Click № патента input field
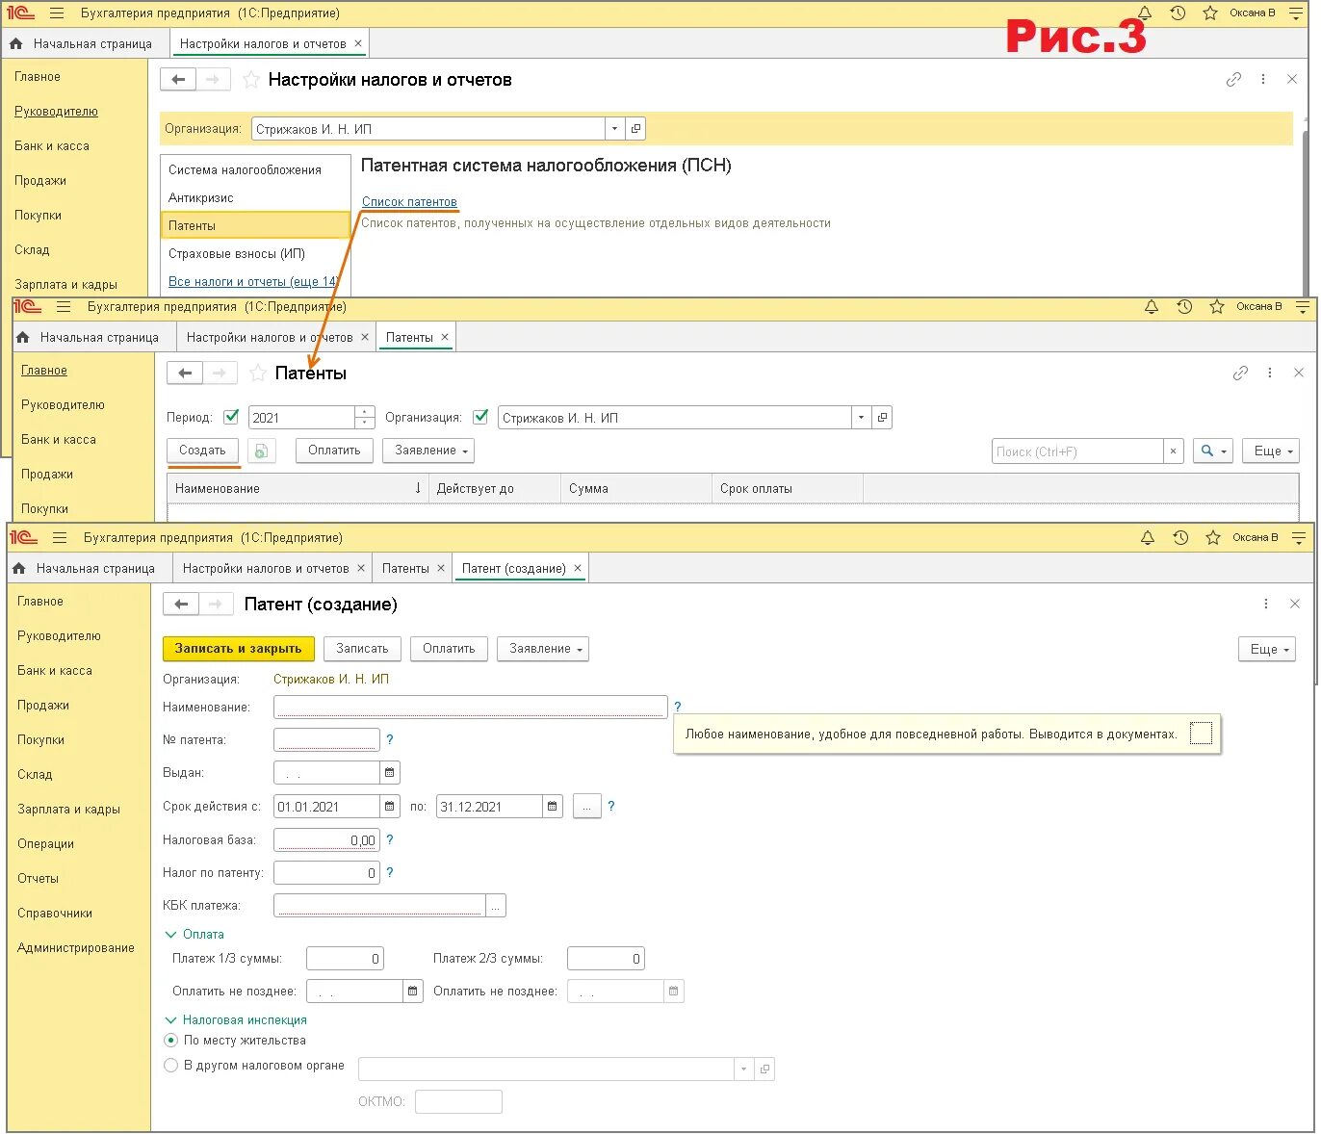 tap(326, 739)
